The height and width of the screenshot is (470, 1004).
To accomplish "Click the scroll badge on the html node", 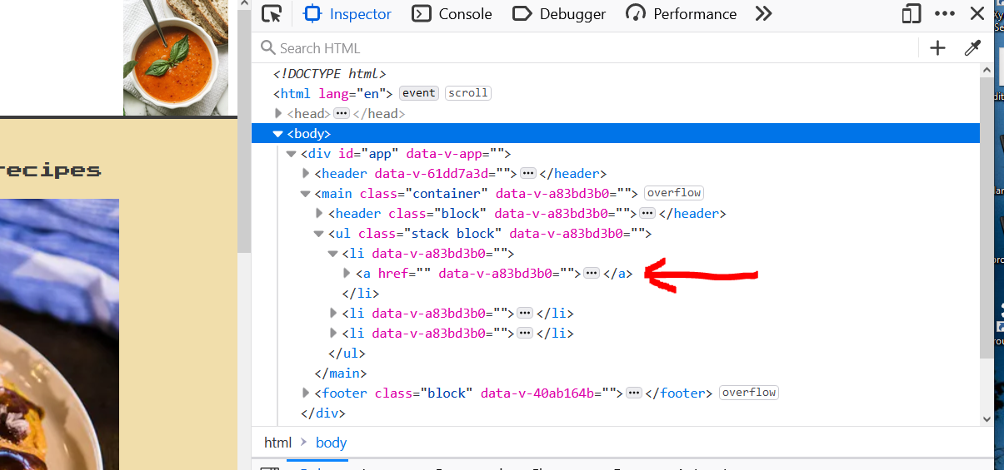I will click(468, 93).
